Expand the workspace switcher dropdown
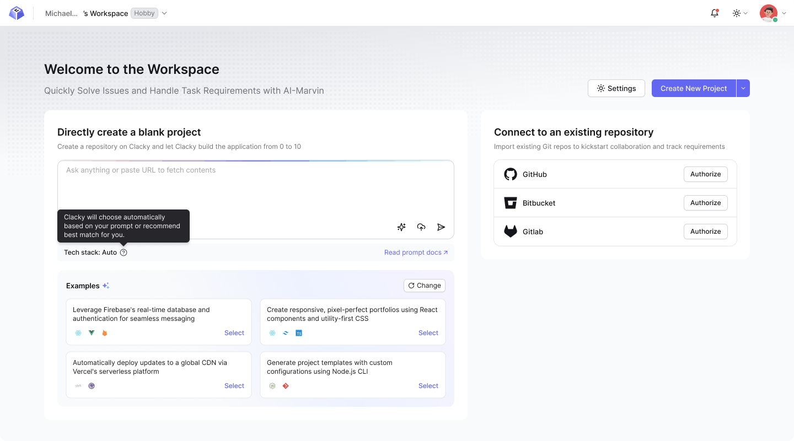The image size is (794, 441). click(164, 13)
